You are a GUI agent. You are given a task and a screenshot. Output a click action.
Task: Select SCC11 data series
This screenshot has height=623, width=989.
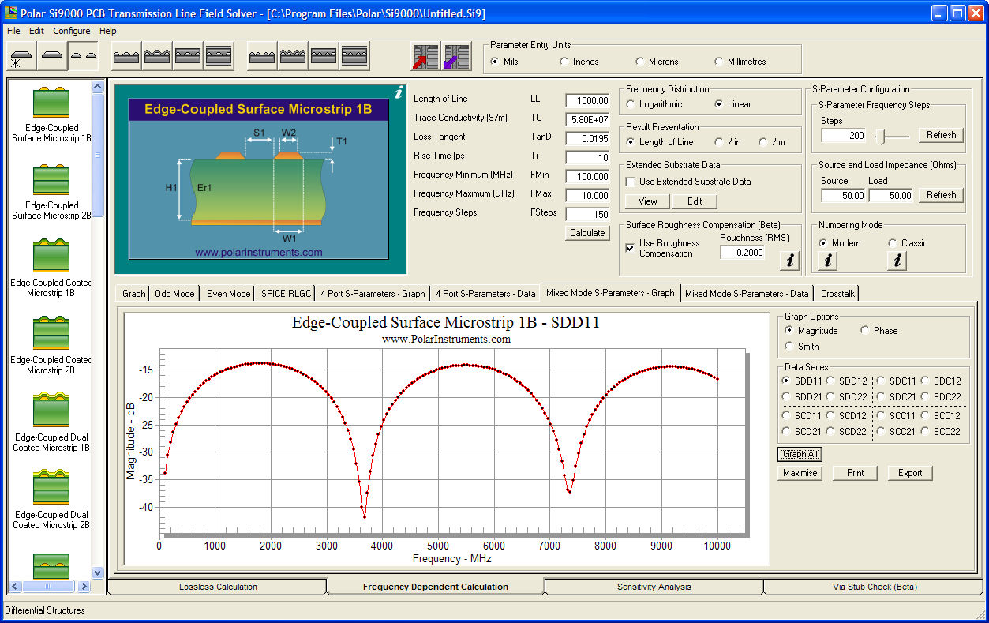(881, 416)
